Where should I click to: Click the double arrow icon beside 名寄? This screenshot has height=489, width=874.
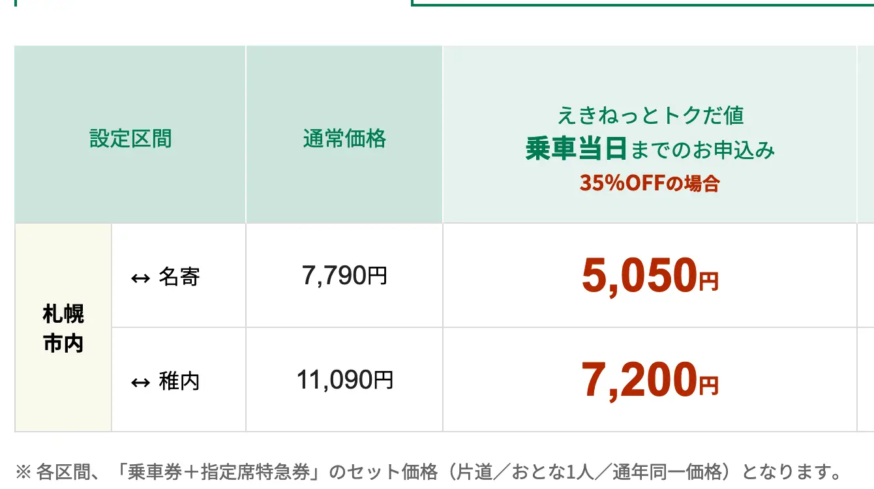[141, 278]
